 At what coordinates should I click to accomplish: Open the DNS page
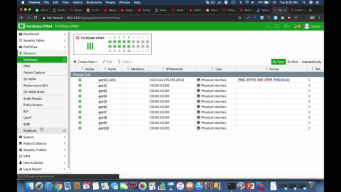pyautogui.click(x=42, y=66)
